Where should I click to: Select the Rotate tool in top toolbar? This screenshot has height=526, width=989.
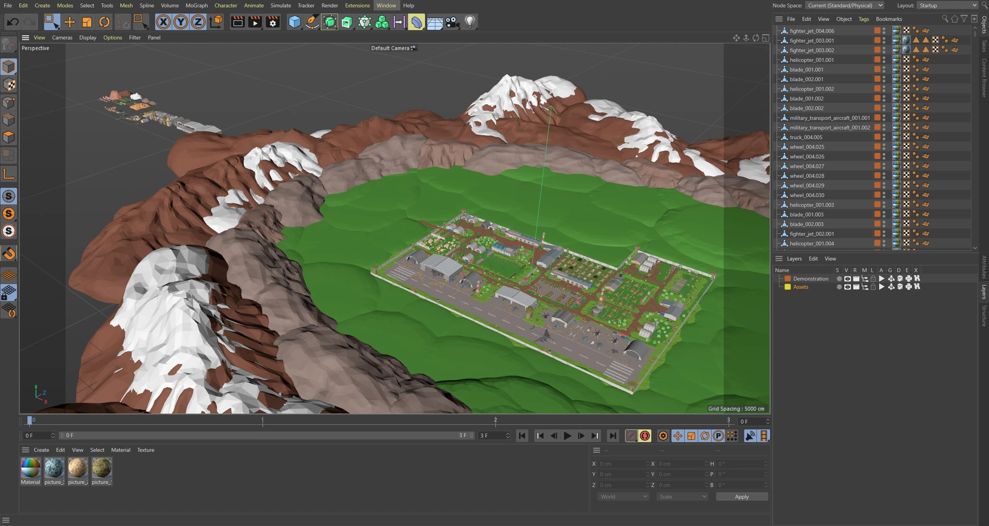pos(104,22)
